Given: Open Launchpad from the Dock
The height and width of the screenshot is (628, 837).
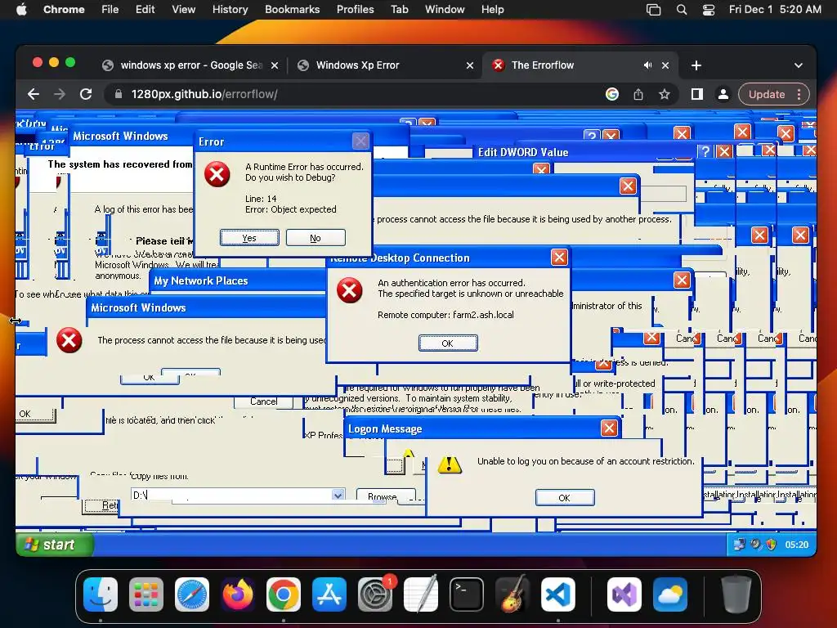Looking at the screenshot, I should tap(145, 594).
